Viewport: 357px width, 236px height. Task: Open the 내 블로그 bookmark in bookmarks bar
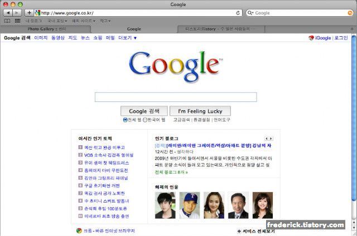33,21
